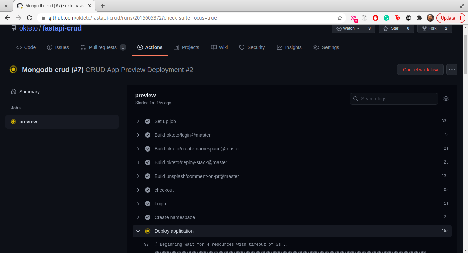Open the Pull requests tab
468x253 pixels.
click(x=103, y=47)
